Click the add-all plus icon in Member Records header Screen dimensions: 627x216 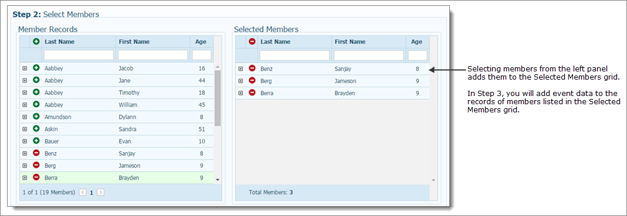coord(36,42)
